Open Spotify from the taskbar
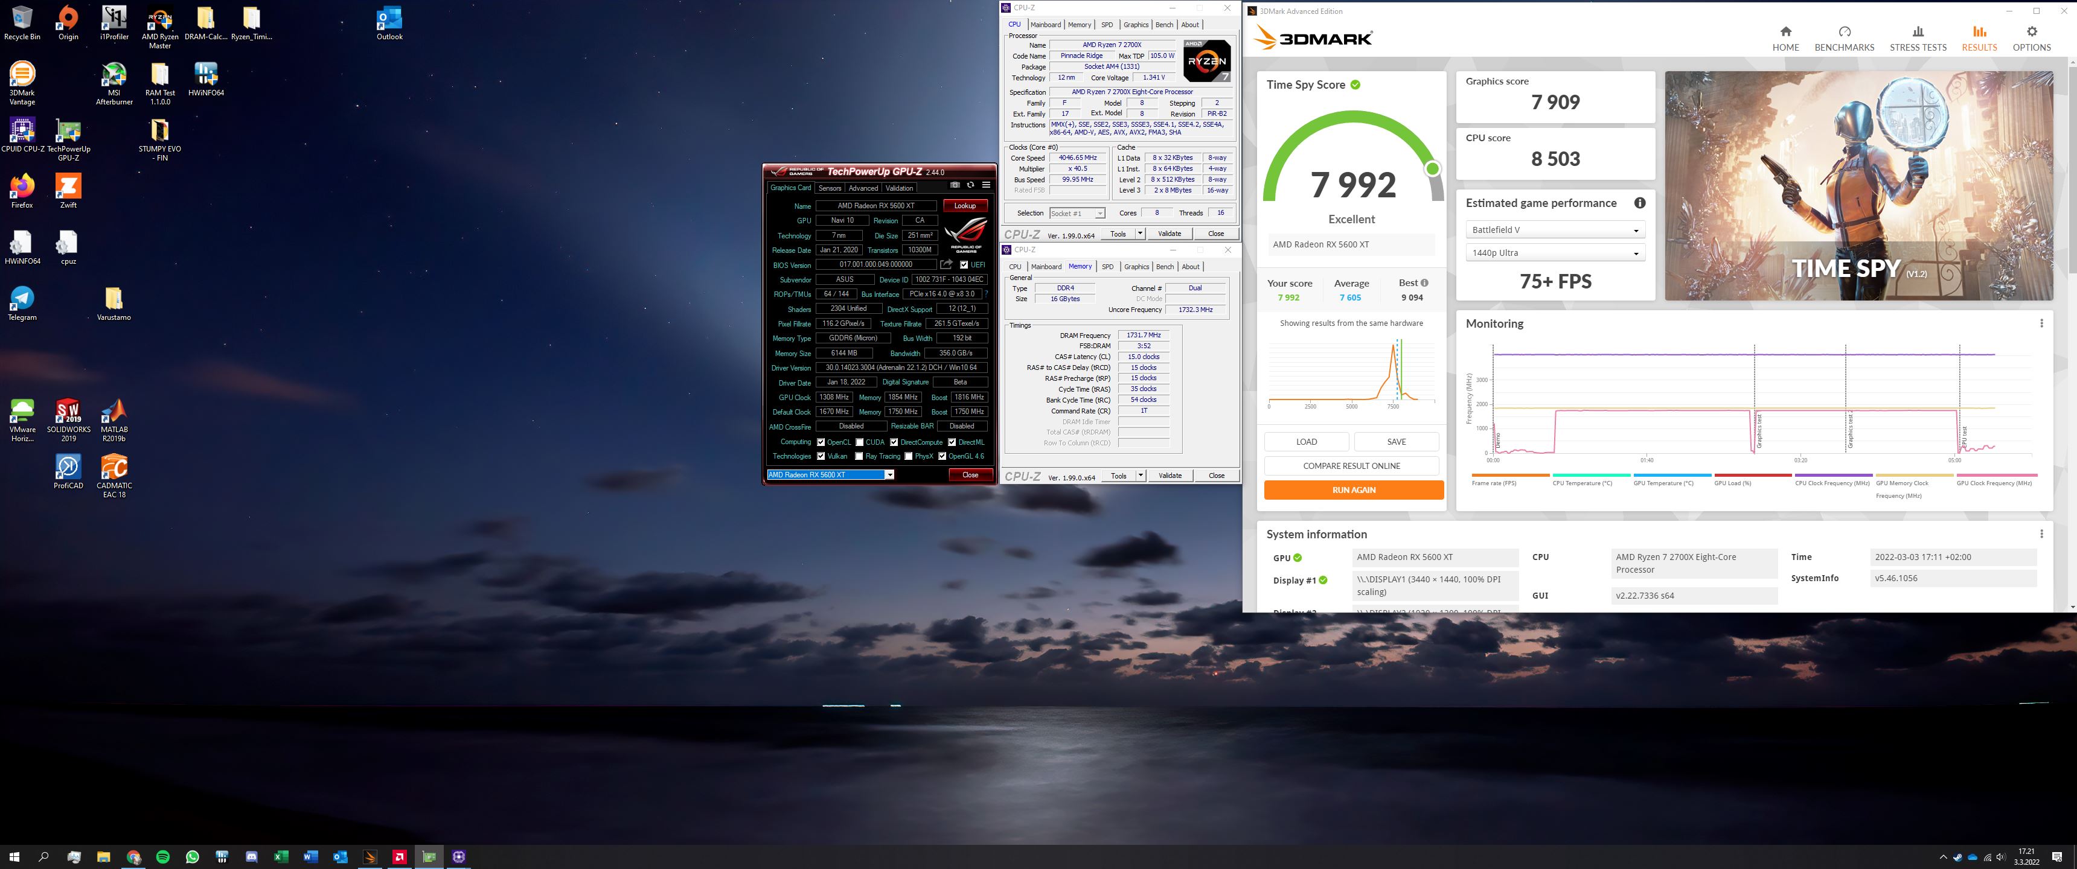The width and height of the screenshot is (2077, 869). [x=163, y=857]
